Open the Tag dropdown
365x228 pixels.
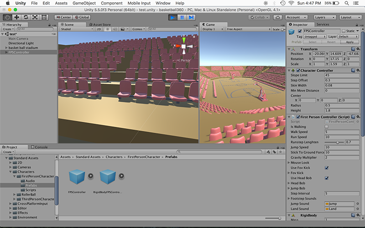(314, 36)
